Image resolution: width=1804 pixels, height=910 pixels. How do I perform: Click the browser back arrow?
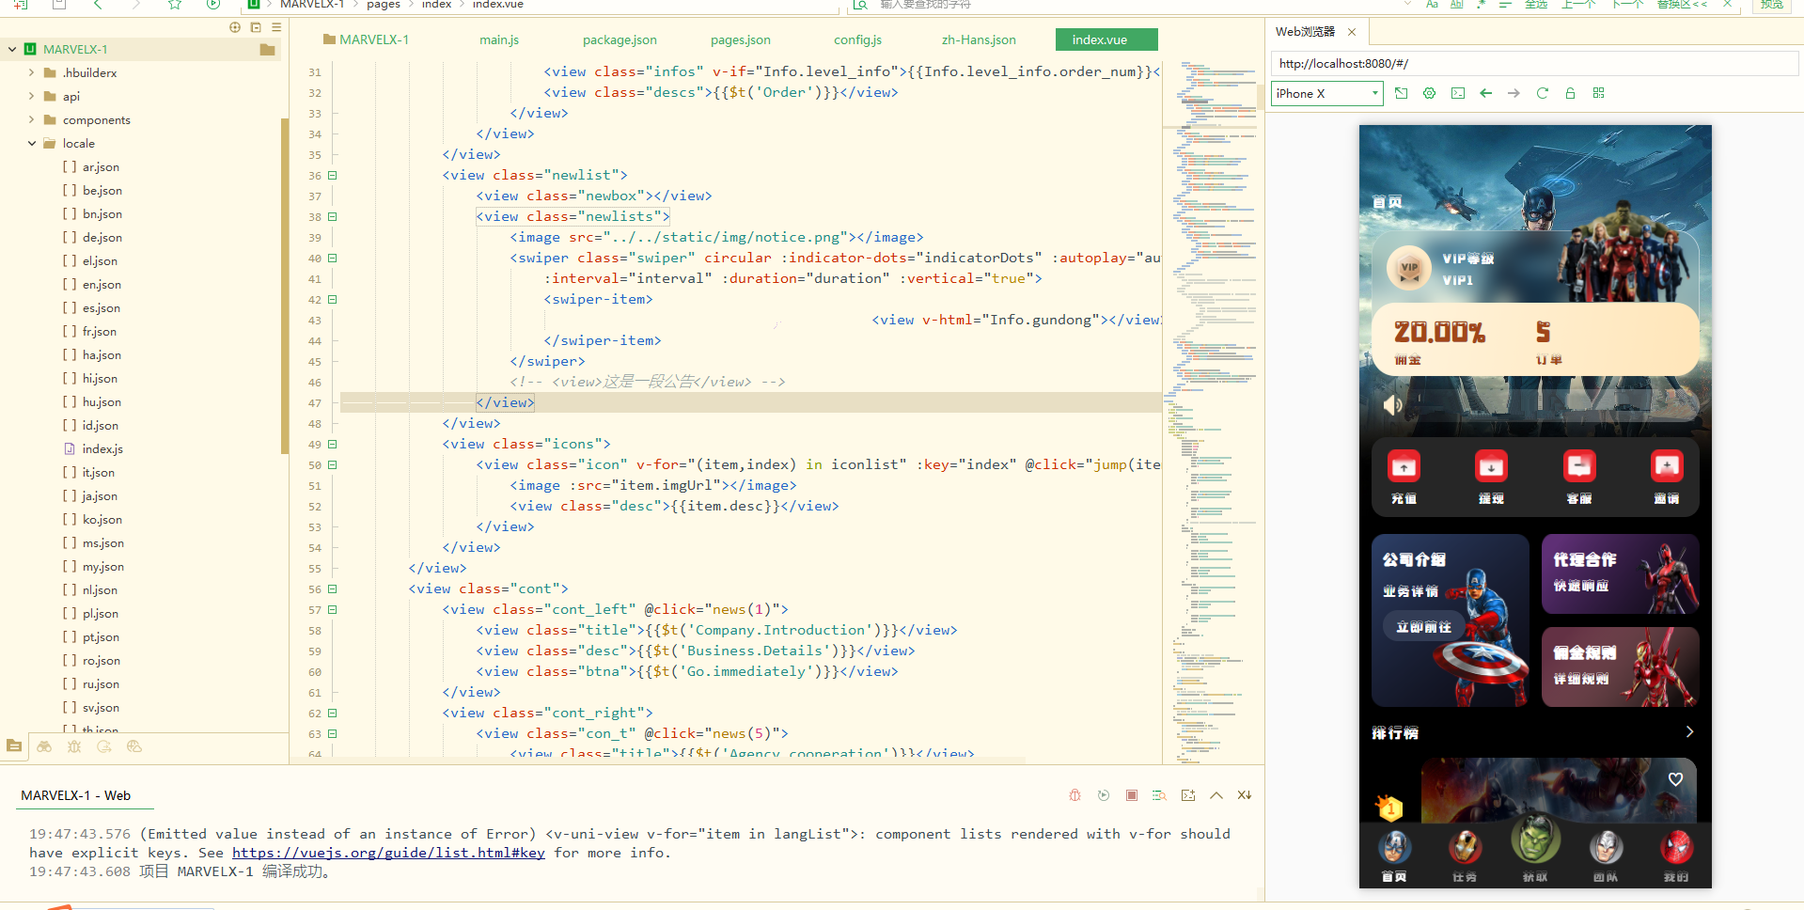click(1485, 93)
